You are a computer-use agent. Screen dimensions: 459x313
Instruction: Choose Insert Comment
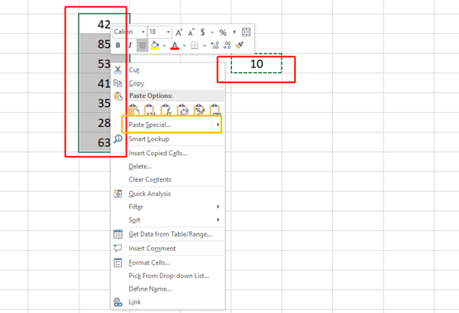click(167, 248)
